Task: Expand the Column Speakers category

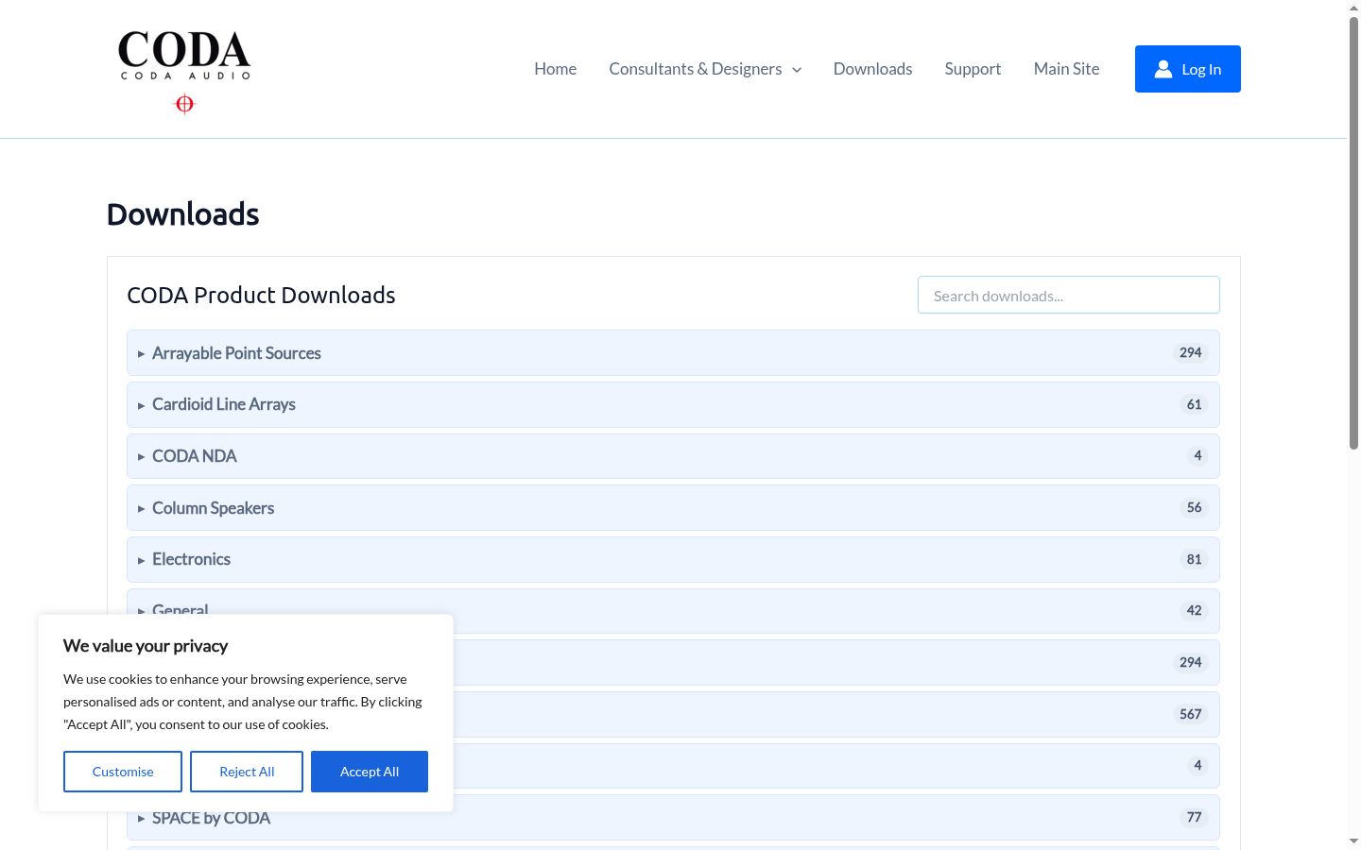Action: 673,508
